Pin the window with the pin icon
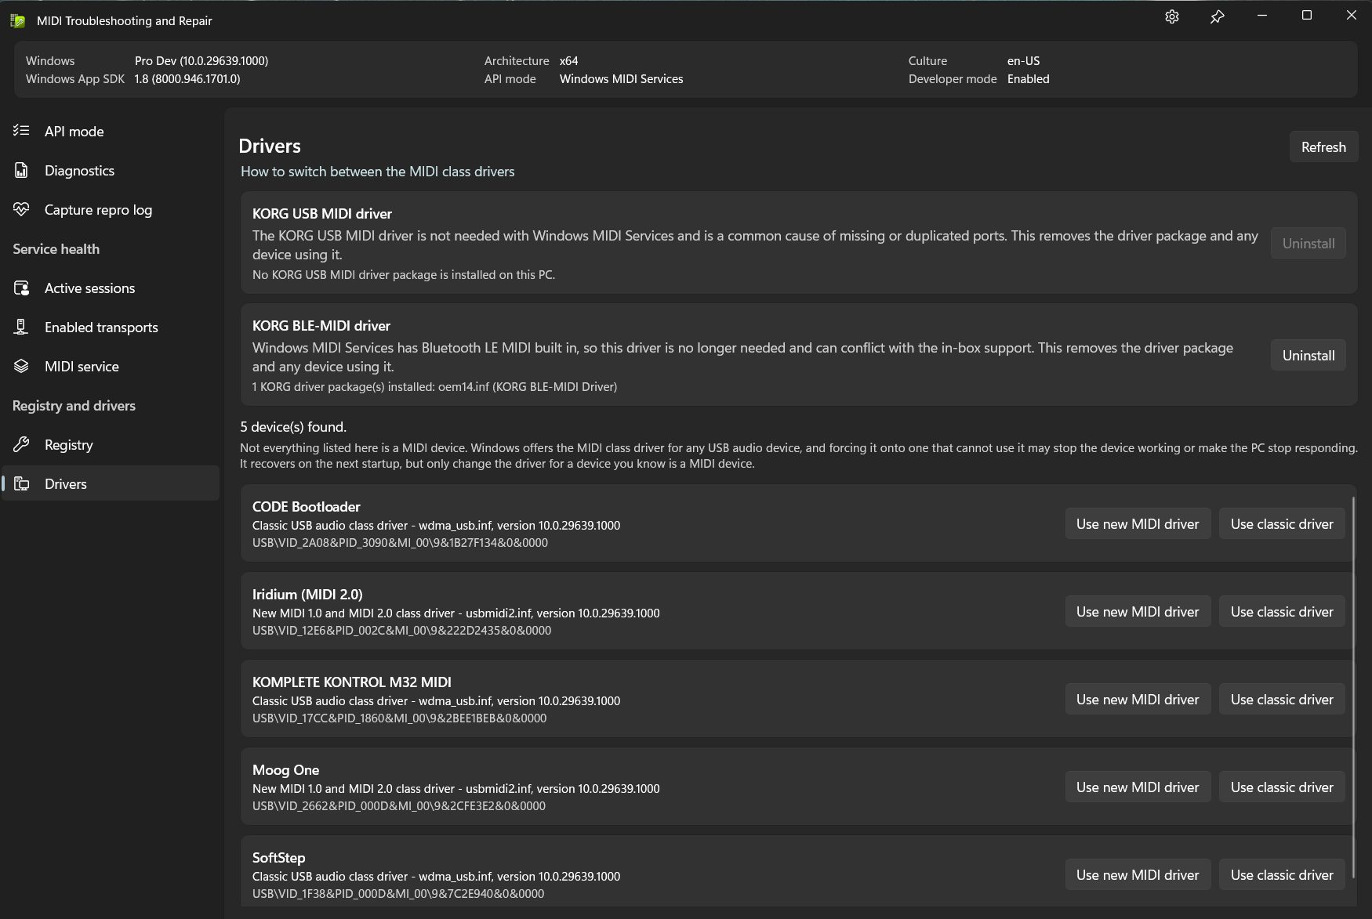Image resolution: width=1372 pixels, height=919 pixels. pos(1217,16)
